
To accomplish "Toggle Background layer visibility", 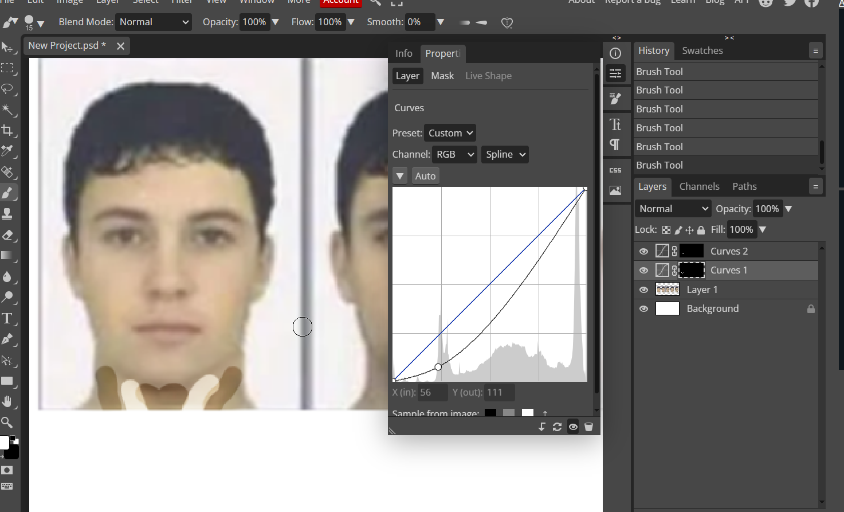I will (643, 308).
